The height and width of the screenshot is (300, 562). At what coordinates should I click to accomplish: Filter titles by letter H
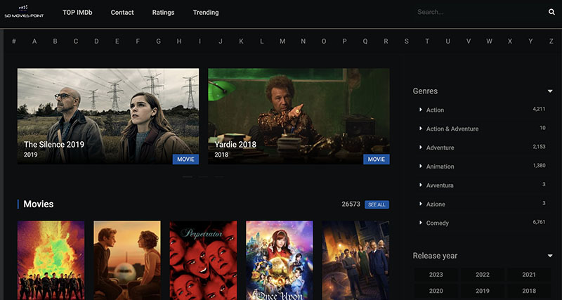pos(179,41)
